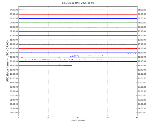This screenshot has height=129, width=156.
Task: Click the black 16:00:00 trace line
Action: coord(78,61)
